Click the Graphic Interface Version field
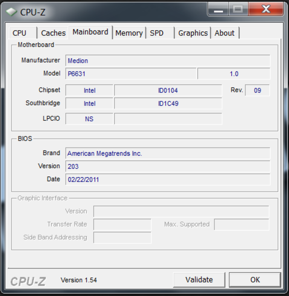The height and width of the screenshot is (296, 289). [181, 212]
